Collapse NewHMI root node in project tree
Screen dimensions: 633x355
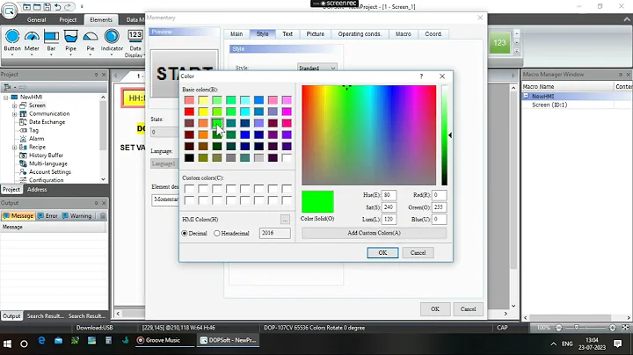5,98
